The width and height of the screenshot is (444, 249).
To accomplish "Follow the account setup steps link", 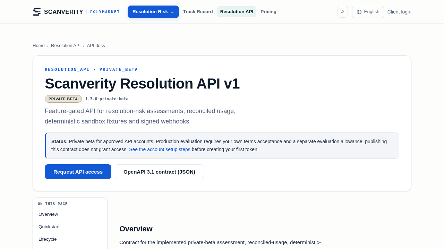I will tap(160, 149).
